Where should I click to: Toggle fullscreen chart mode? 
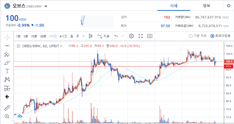tap(140, 36)
